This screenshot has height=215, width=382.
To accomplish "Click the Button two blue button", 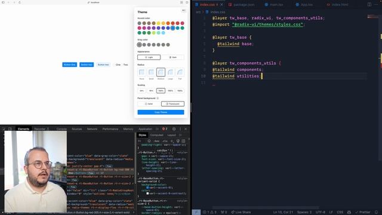I will (x=87, y=64).
